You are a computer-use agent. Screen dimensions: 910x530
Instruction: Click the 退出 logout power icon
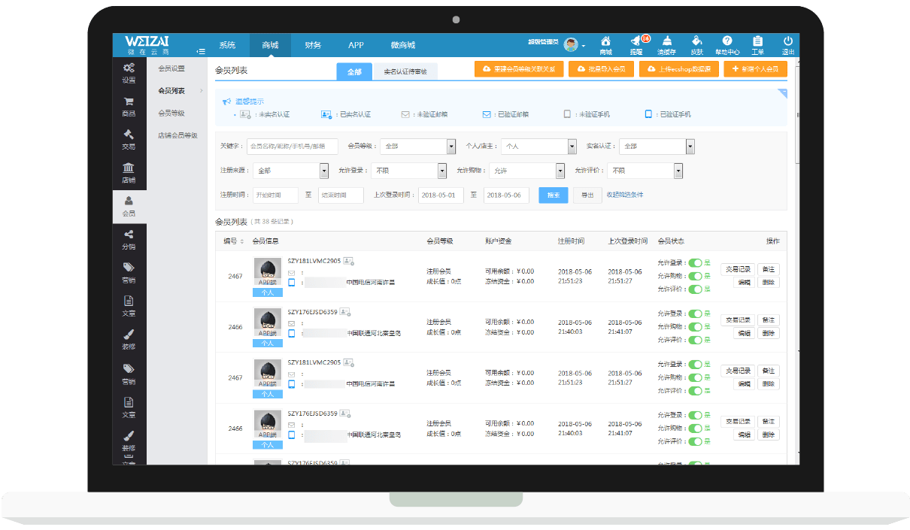(787, 46)
